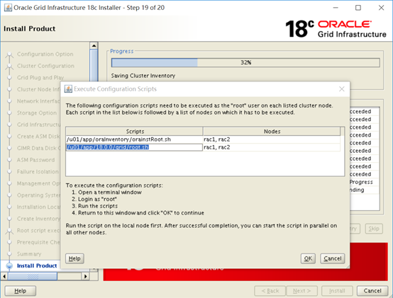Click the Help button in main installer window

pyautogui.click(x=21, y=291)
